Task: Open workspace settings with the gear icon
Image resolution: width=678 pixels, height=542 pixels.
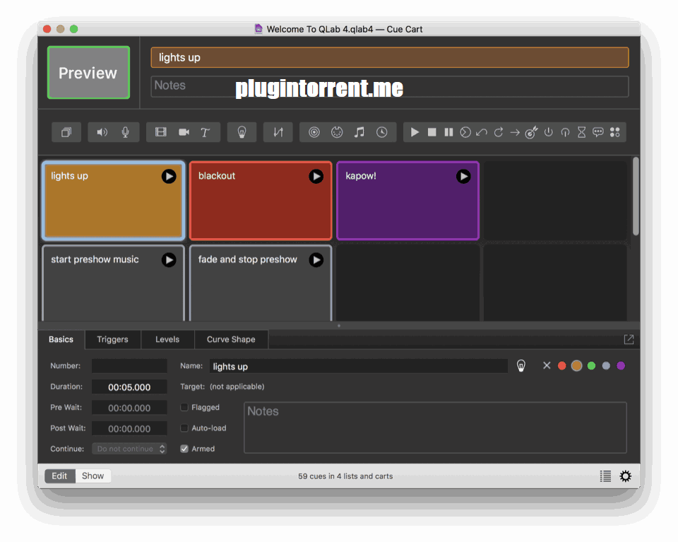Action: pyautogui.click(x=625, y=476)
